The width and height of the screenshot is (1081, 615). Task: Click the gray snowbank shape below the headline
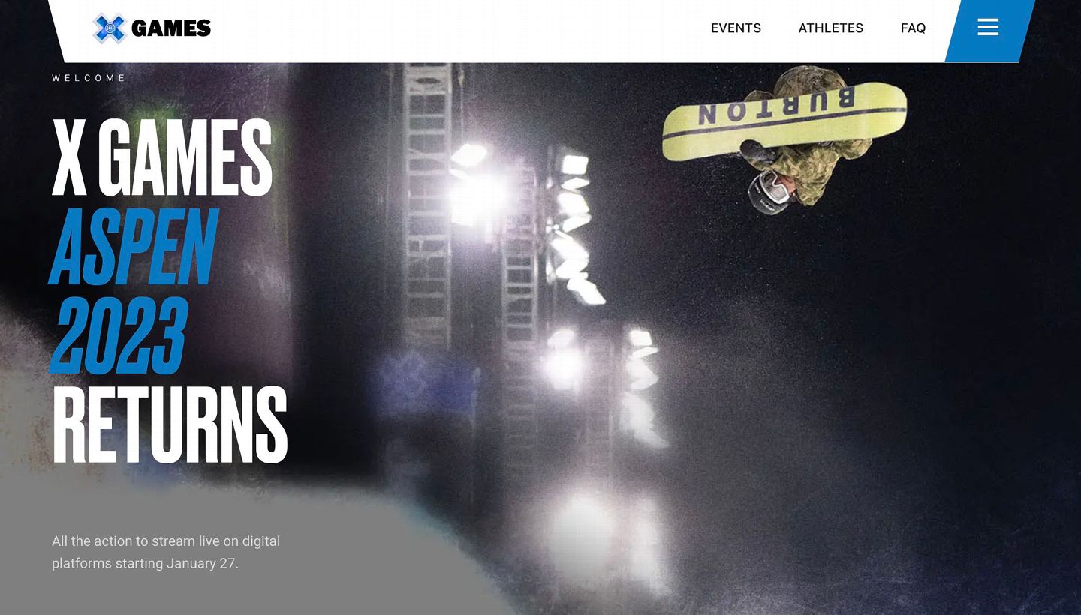[x=225, y=547]
